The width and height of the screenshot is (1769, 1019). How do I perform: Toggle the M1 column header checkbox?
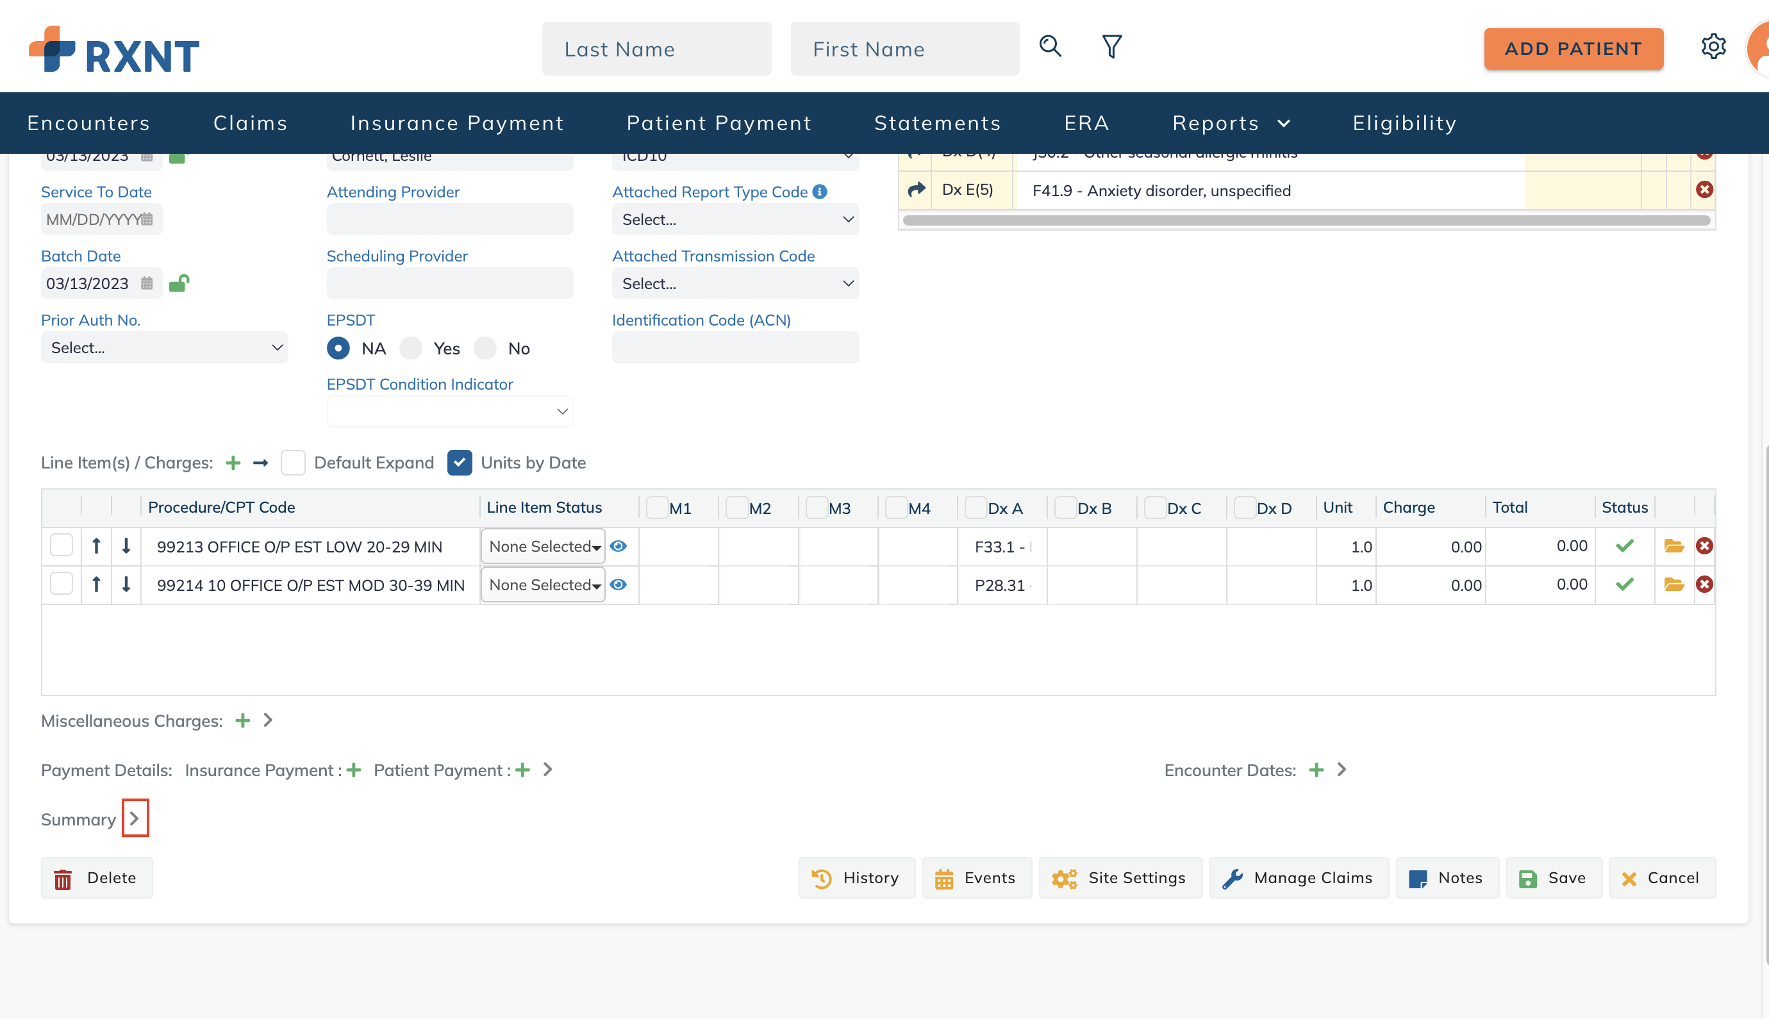pos(656,508)
